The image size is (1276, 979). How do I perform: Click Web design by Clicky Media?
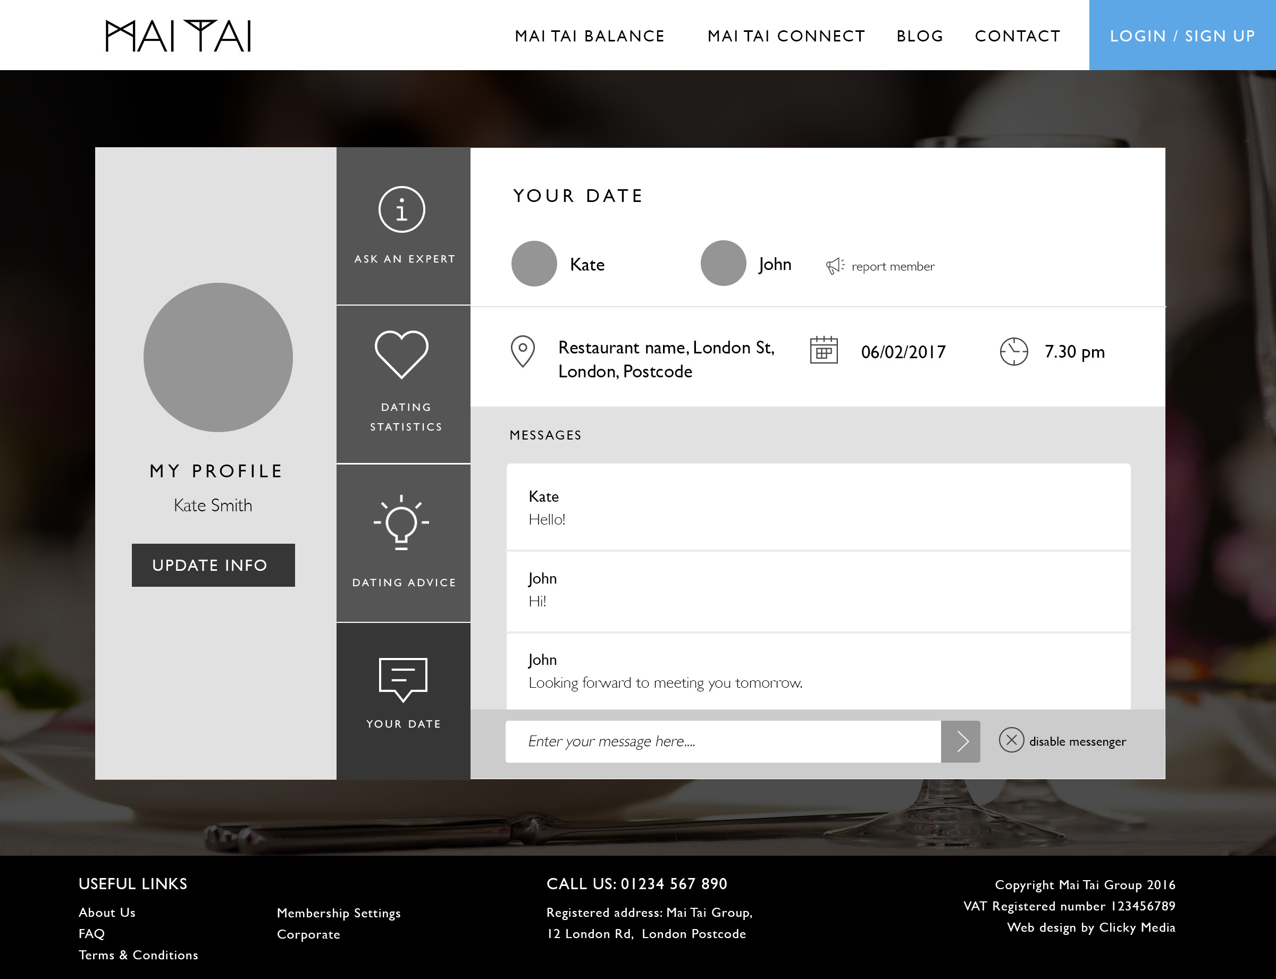click(1090, 927)
